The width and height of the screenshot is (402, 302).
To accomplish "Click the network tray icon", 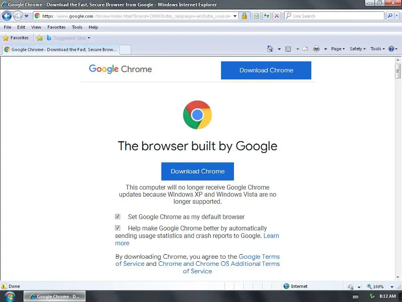I will 372,296.
